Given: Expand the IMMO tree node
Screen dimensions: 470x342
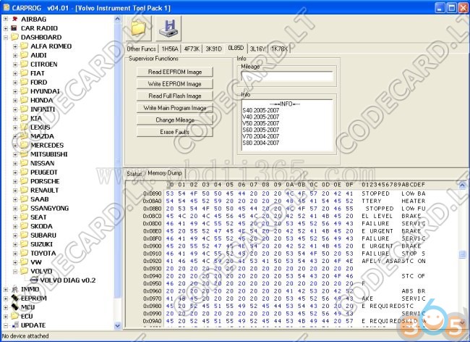Looking at the screenshot, I should point(6,289).
